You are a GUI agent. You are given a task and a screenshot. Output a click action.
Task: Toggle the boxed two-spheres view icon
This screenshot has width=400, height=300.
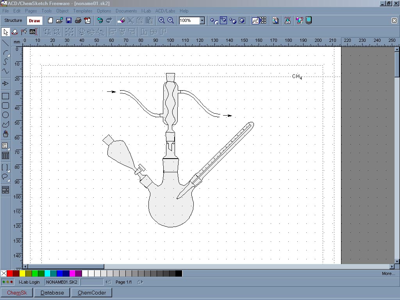coord(223,20)
